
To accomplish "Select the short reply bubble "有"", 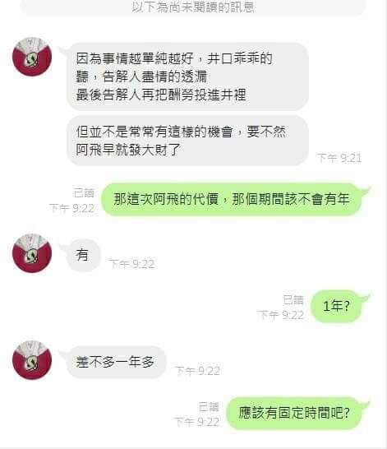I will (83, 255).
